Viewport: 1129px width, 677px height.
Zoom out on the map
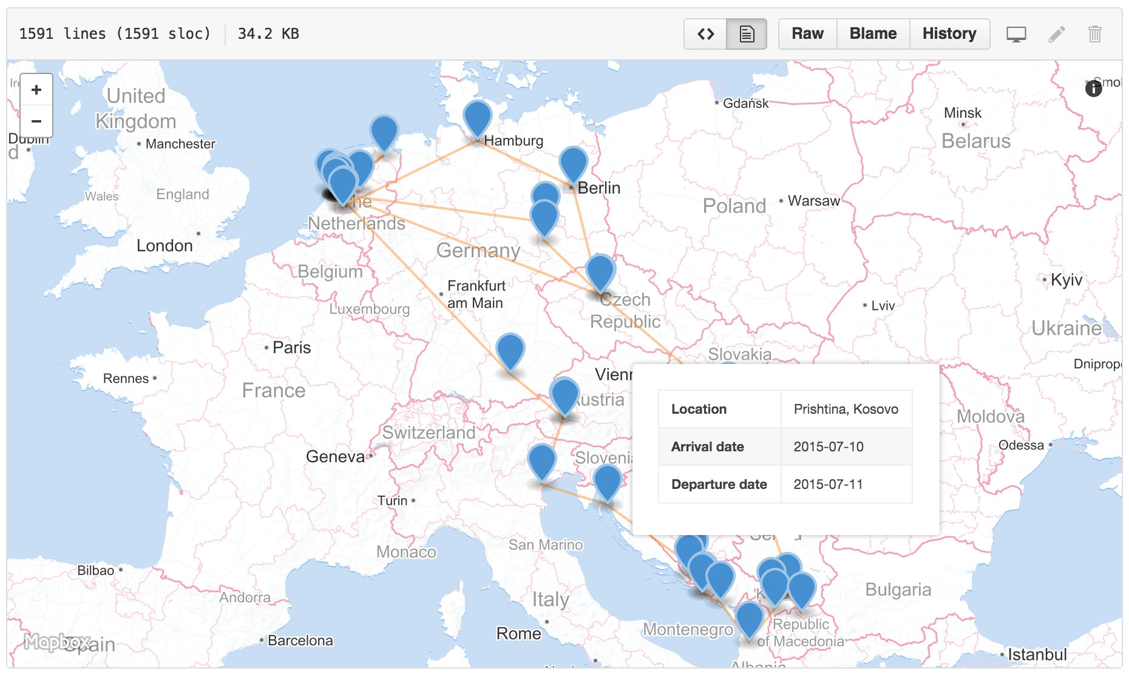click(x=36, y=121)
